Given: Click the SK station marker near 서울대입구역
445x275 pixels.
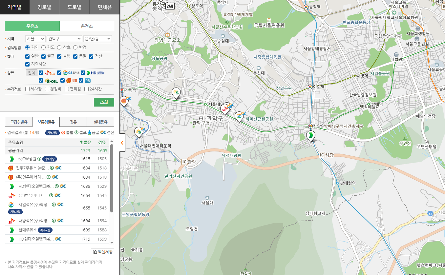Looking at the screenshot, I should (225, 109).
